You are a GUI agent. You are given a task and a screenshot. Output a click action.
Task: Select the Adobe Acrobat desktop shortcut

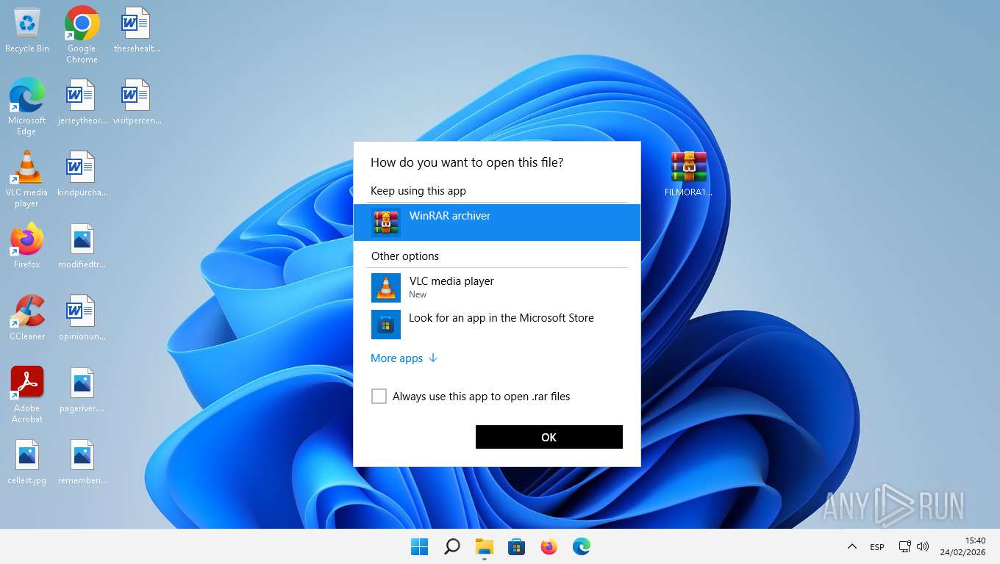(27, 395)
